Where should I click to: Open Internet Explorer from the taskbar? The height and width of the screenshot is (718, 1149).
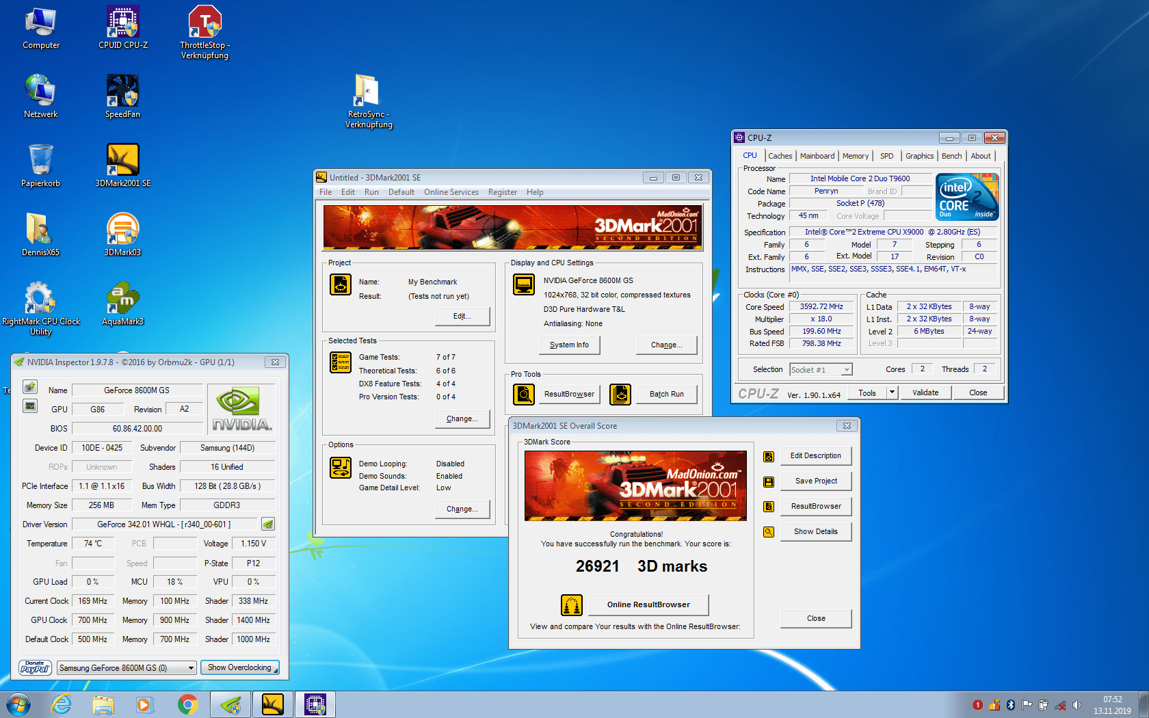click(x=62, y=704)
